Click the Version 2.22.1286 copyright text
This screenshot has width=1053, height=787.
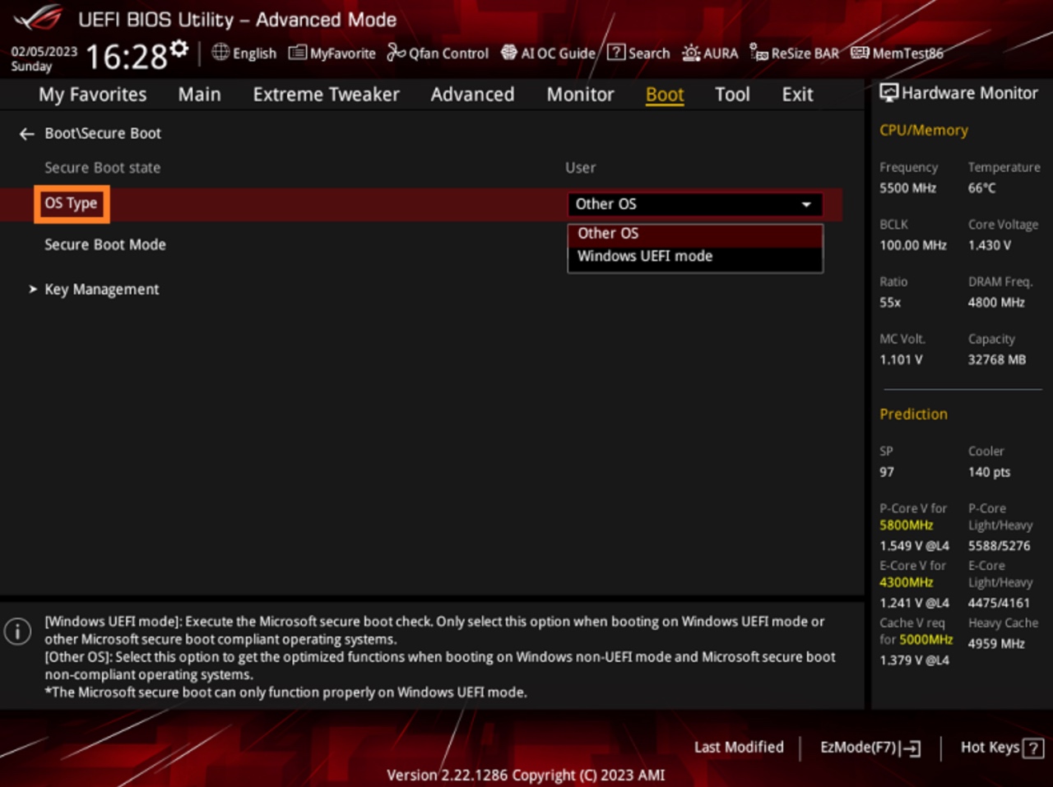pos(526,775)
